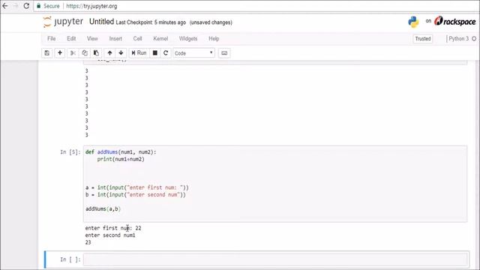Click the output result 23
The height and width of the screenshot is (270, 480).
pos(88,242)
